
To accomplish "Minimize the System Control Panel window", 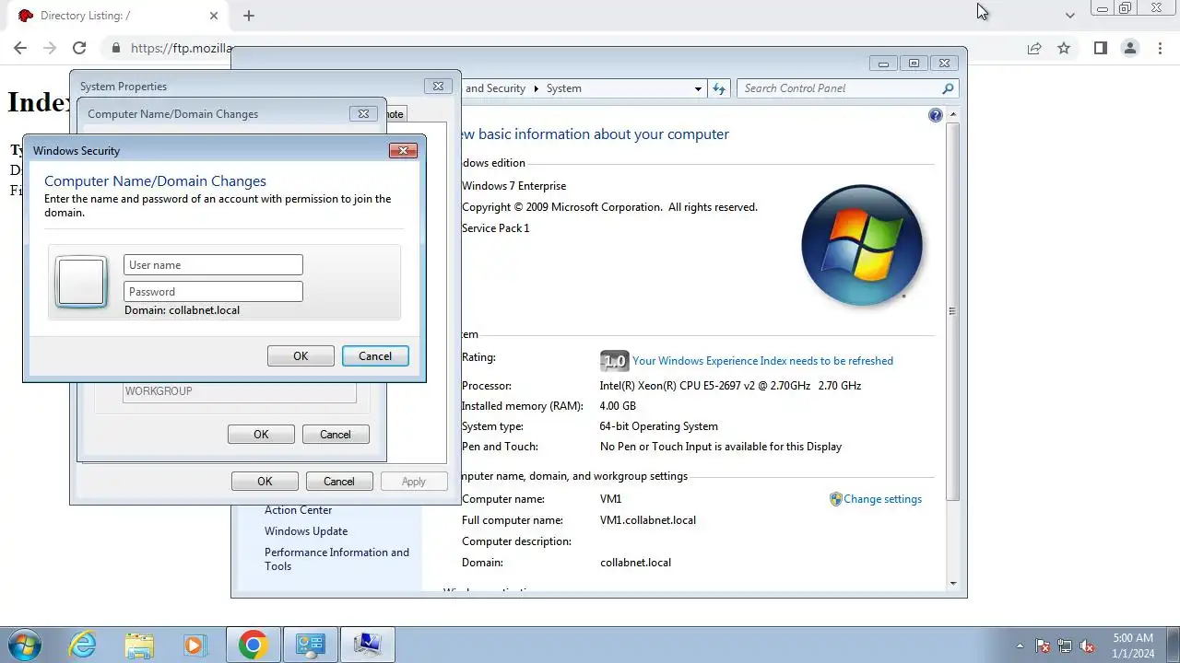I will tap(883, 64).
